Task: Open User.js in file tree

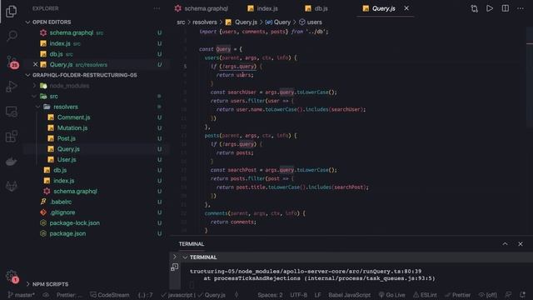Action: pyautogui.click(x=67, y=159)
